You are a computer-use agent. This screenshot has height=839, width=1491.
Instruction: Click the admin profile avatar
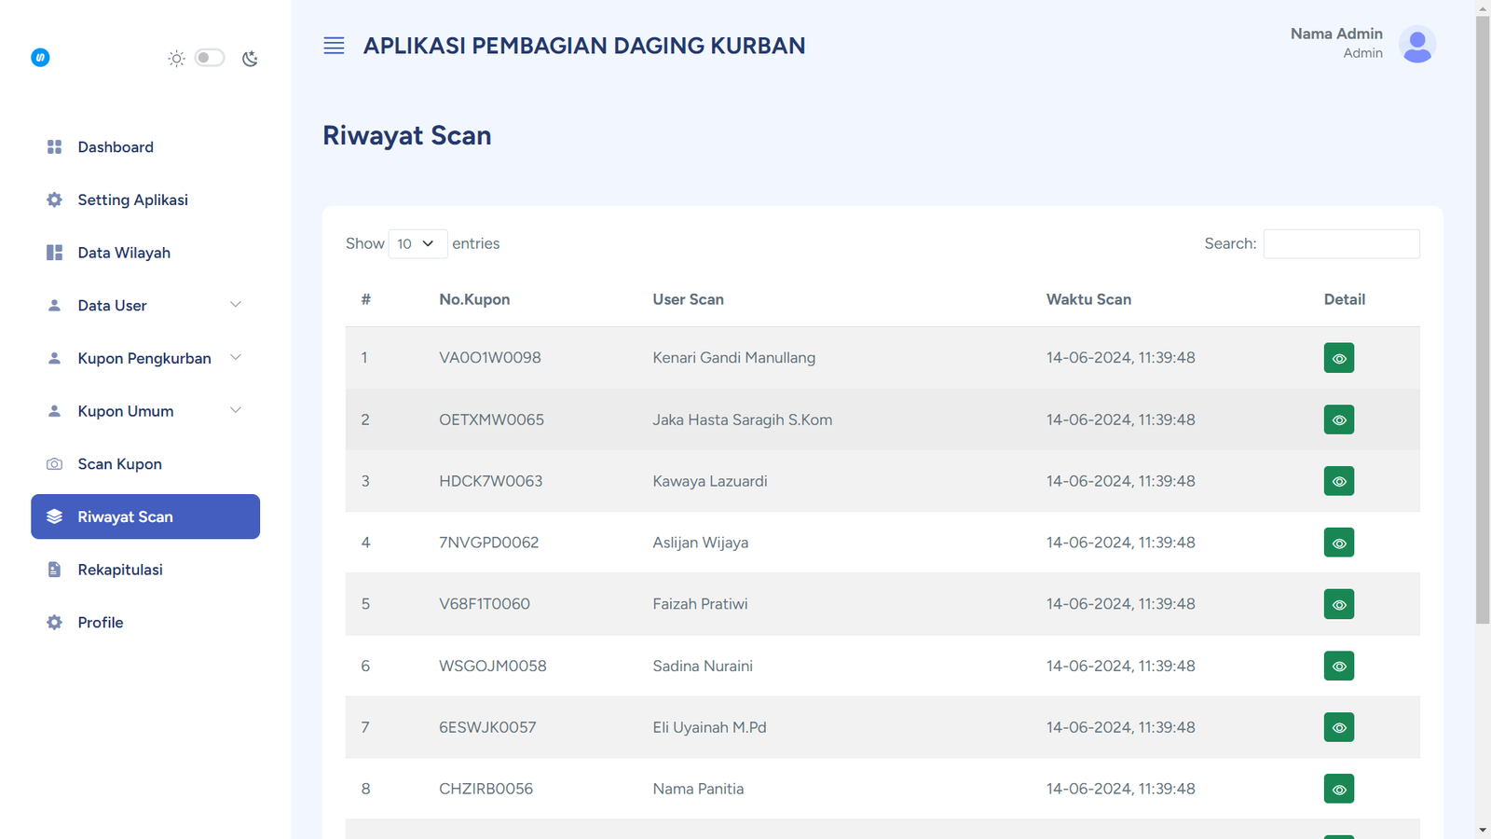(1416, 44)
